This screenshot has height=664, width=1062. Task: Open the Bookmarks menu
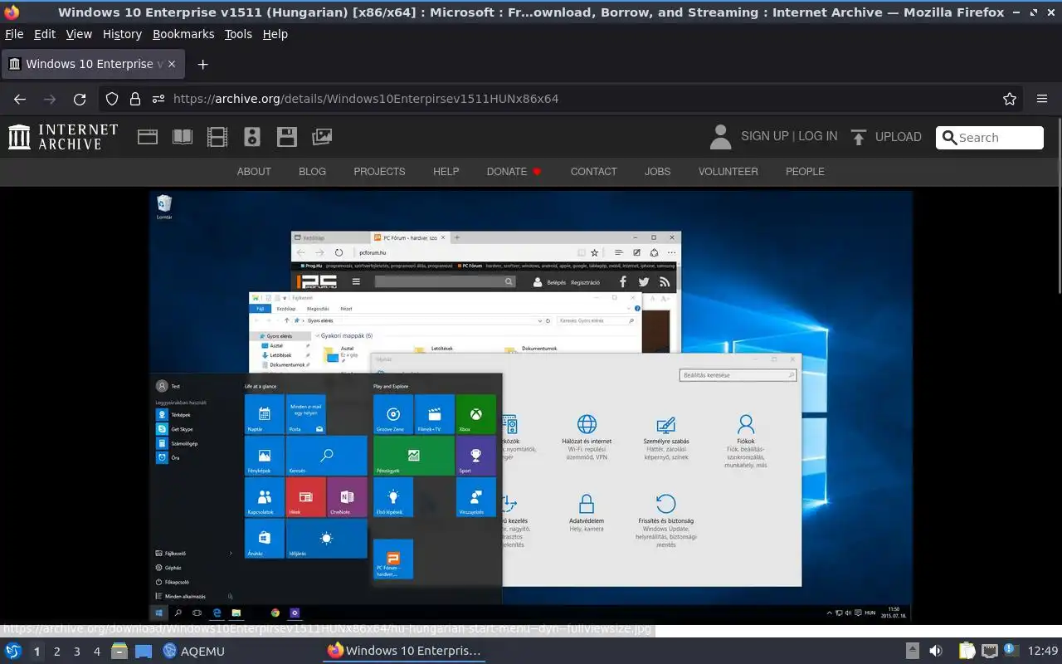[x=183, y=34]
